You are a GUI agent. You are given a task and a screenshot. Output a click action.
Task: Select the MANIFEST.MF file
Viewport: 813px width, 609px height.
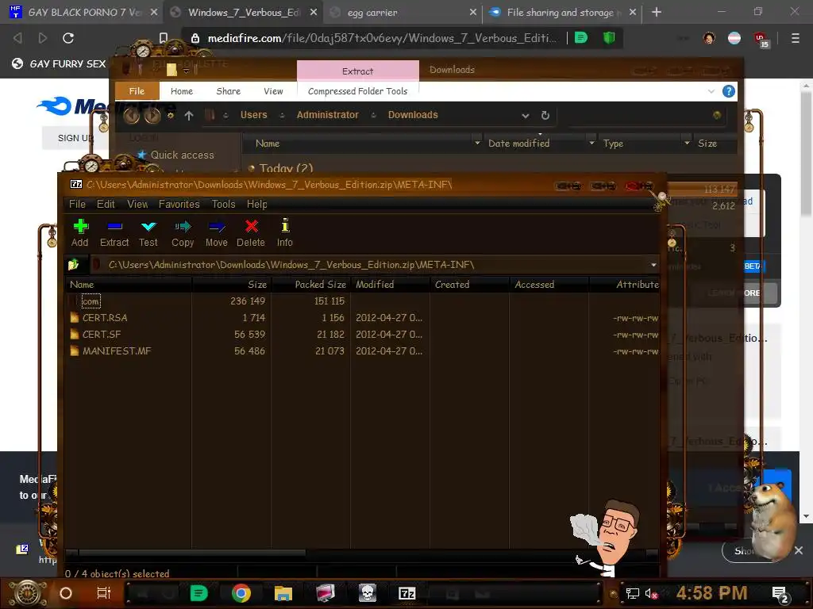117,350
